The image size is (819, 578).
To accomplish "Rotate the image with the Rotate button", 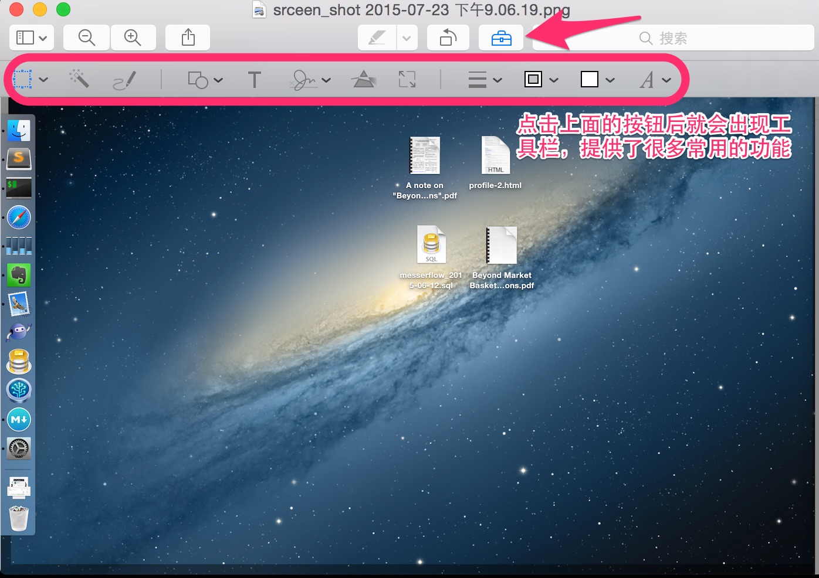I will pyautogui.click(x=448, y=38).
